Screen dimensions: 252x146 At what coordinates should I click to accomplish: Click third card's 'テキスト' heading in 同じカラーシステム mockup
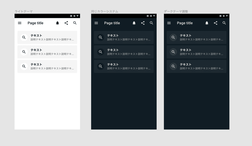coord(113,65)
